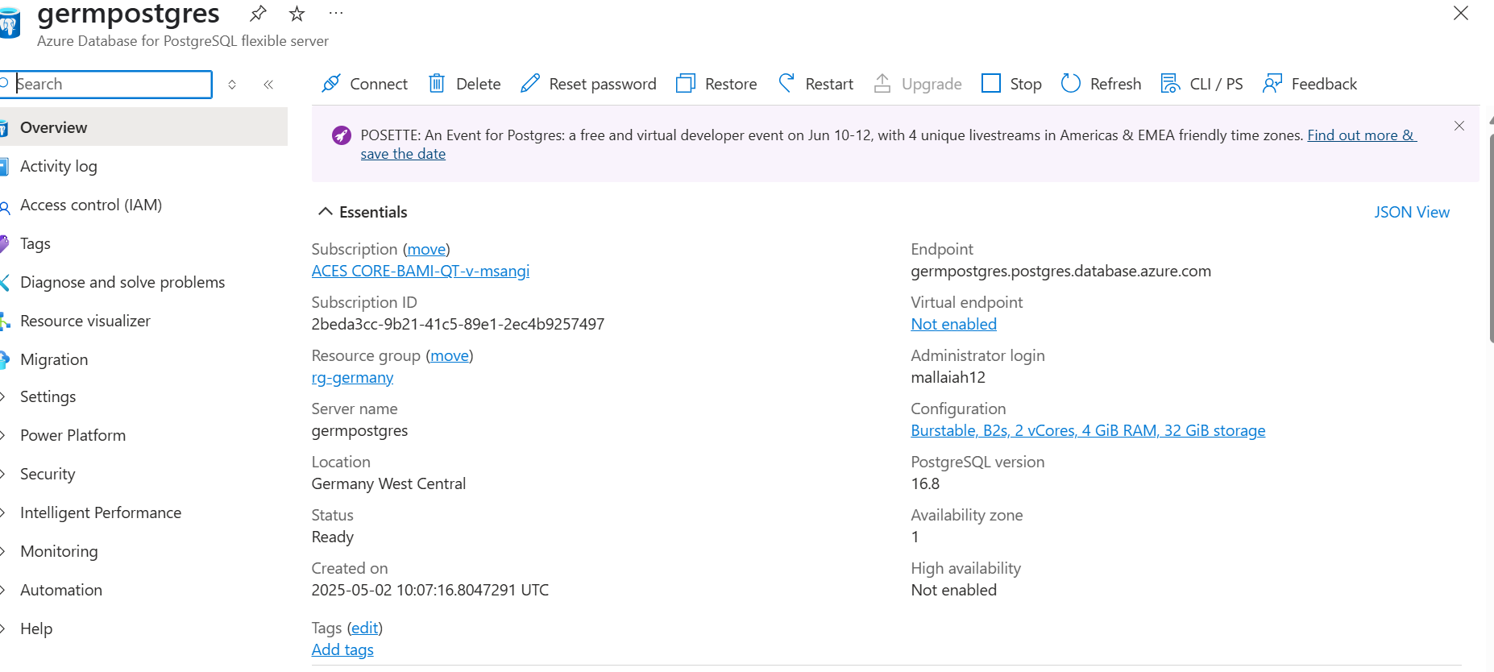Click the Stop square icon
This screenshot has height=672, width=1494.
991,83
